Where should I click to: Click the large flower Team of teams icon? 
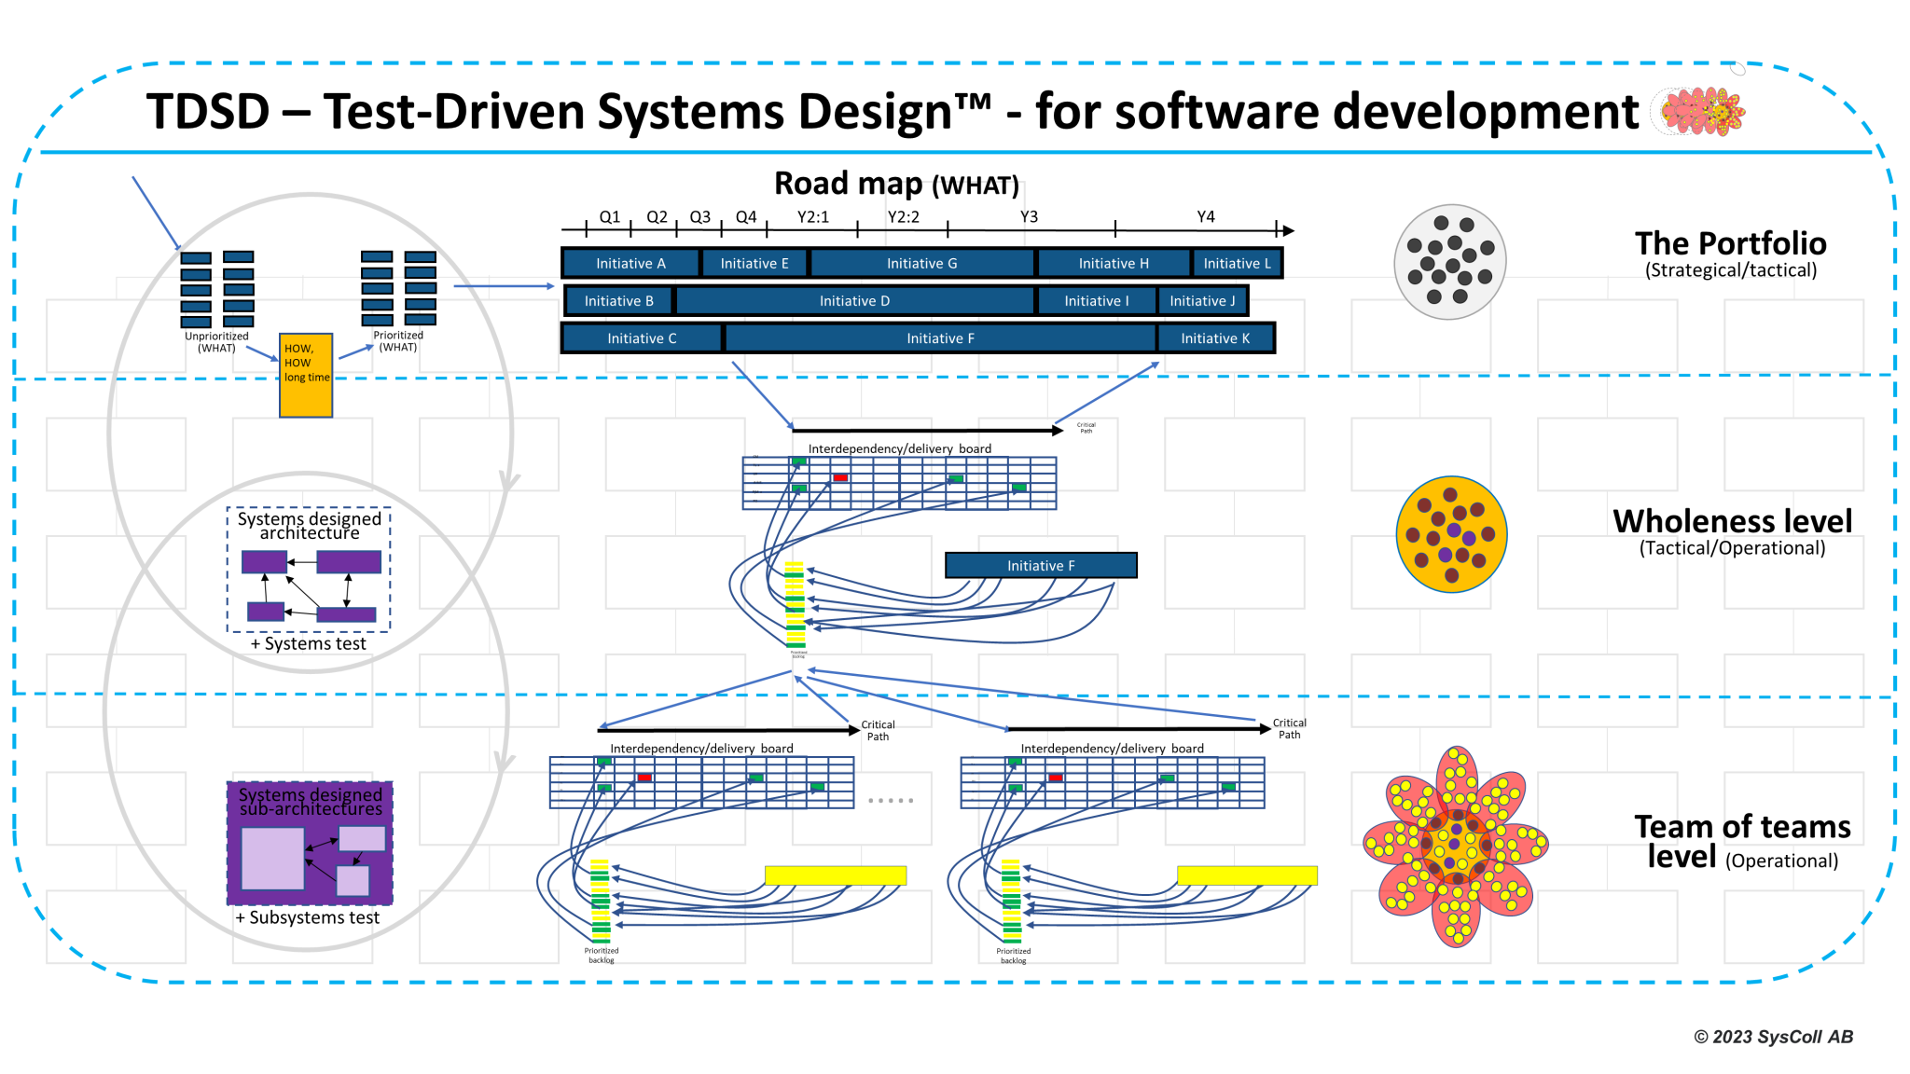coord(1456,846)
